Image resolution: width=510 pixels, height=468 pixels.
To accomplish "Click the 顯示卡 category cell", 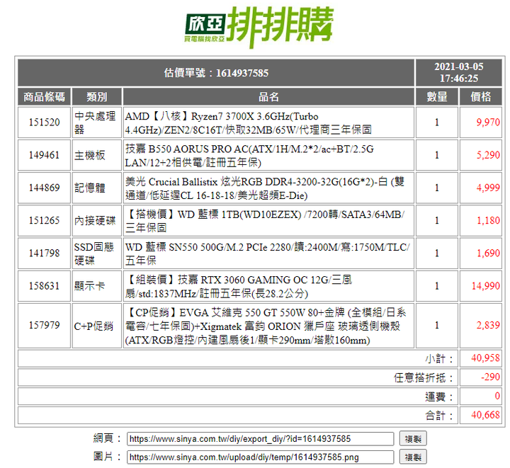I will pyautogui.click(x=96, y=286).
